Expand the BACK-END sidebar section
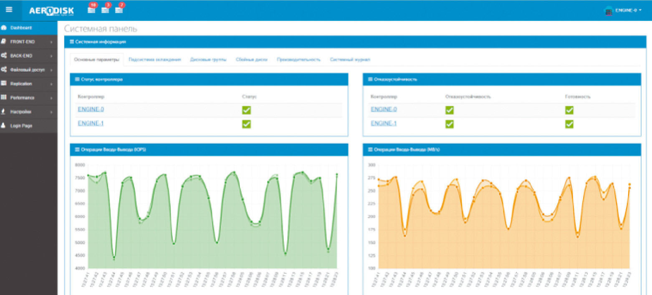The image size is (652, 295). point(28,56)
